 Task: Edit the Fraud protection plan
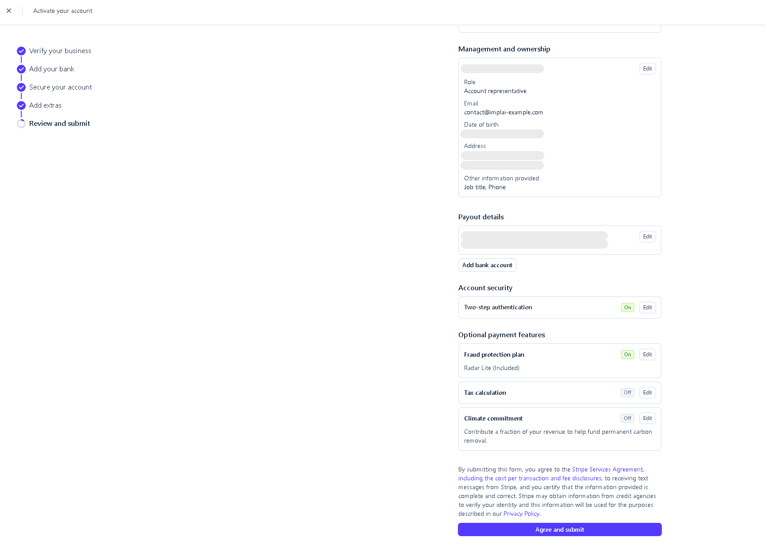(x=647, y=354)
